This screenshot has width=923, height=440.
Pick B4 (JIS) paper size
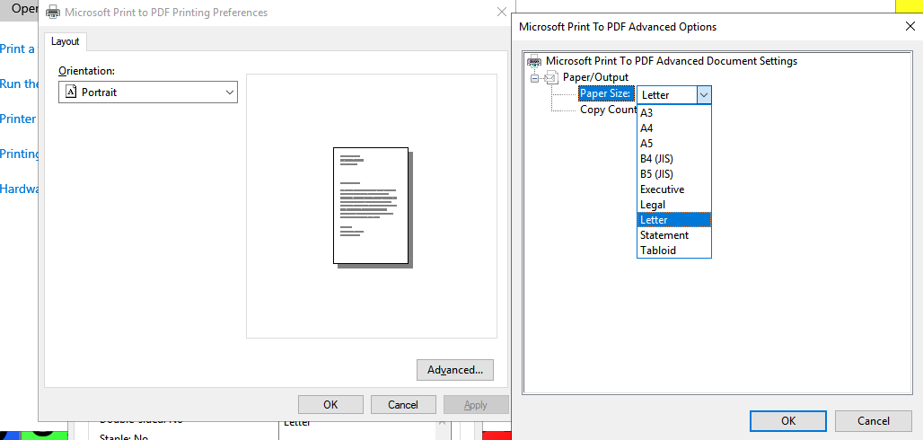[674, 158]
